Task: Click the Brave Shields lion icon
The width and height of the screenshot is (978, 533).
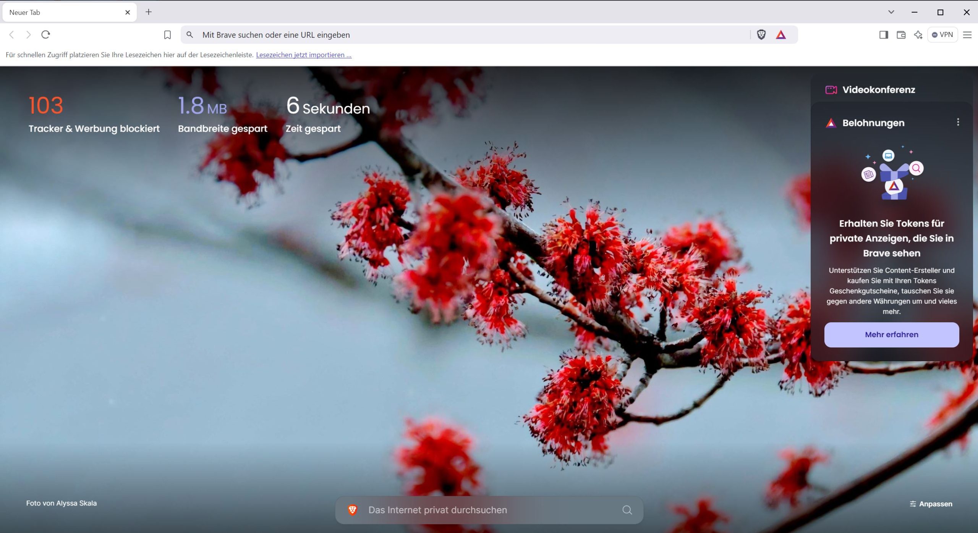Action: (761, 35)
